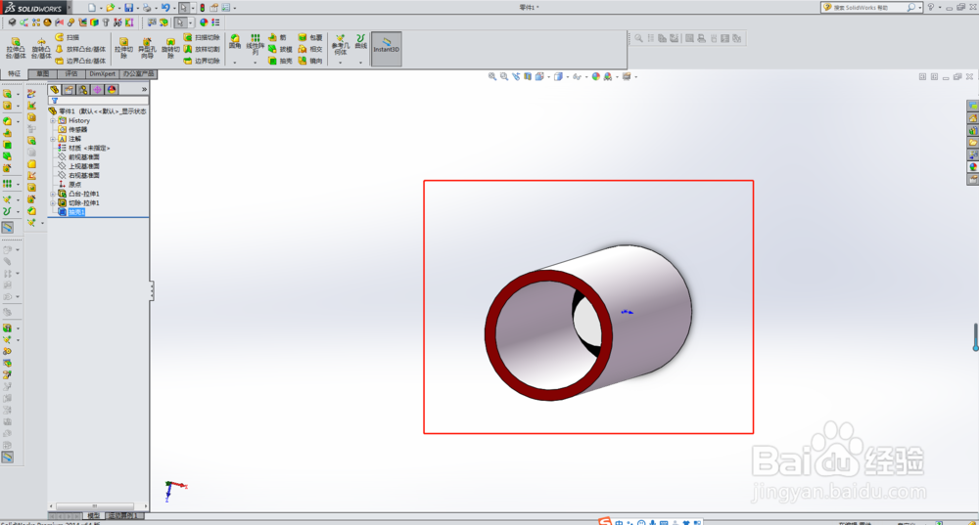Select the 旋转凸台/基体 revolved boss tool
979x525 pixels.
[x=41, y=48]
